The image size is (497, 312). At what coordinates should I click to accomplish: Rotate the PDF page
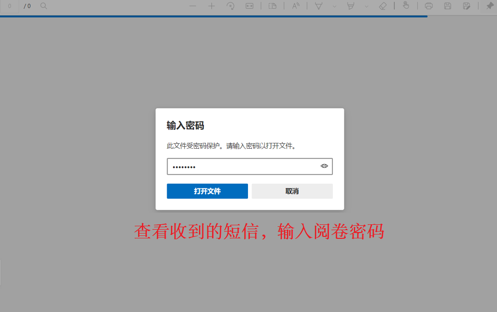[231, 6]
